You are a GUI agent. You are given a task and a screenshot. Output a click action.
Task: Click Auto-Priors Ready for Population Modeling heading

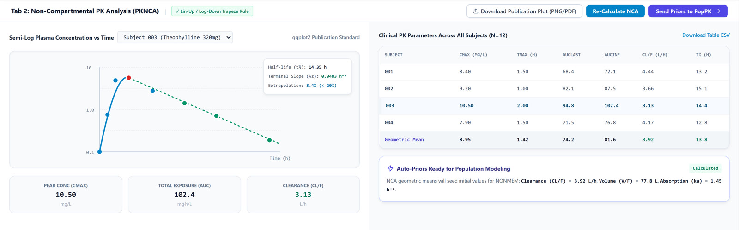pos(454,169)
